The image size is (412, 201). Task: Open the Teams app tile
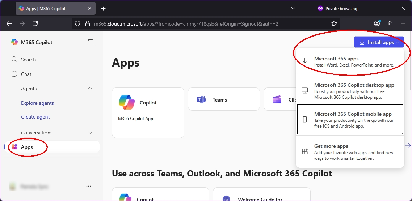tap(224, 99)
